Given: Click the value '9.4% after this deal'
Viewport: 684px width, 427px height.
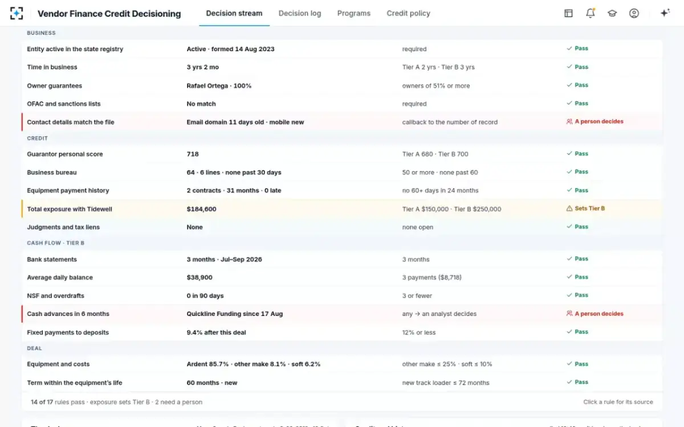Looking at the screenshot, I should (216, 332).
